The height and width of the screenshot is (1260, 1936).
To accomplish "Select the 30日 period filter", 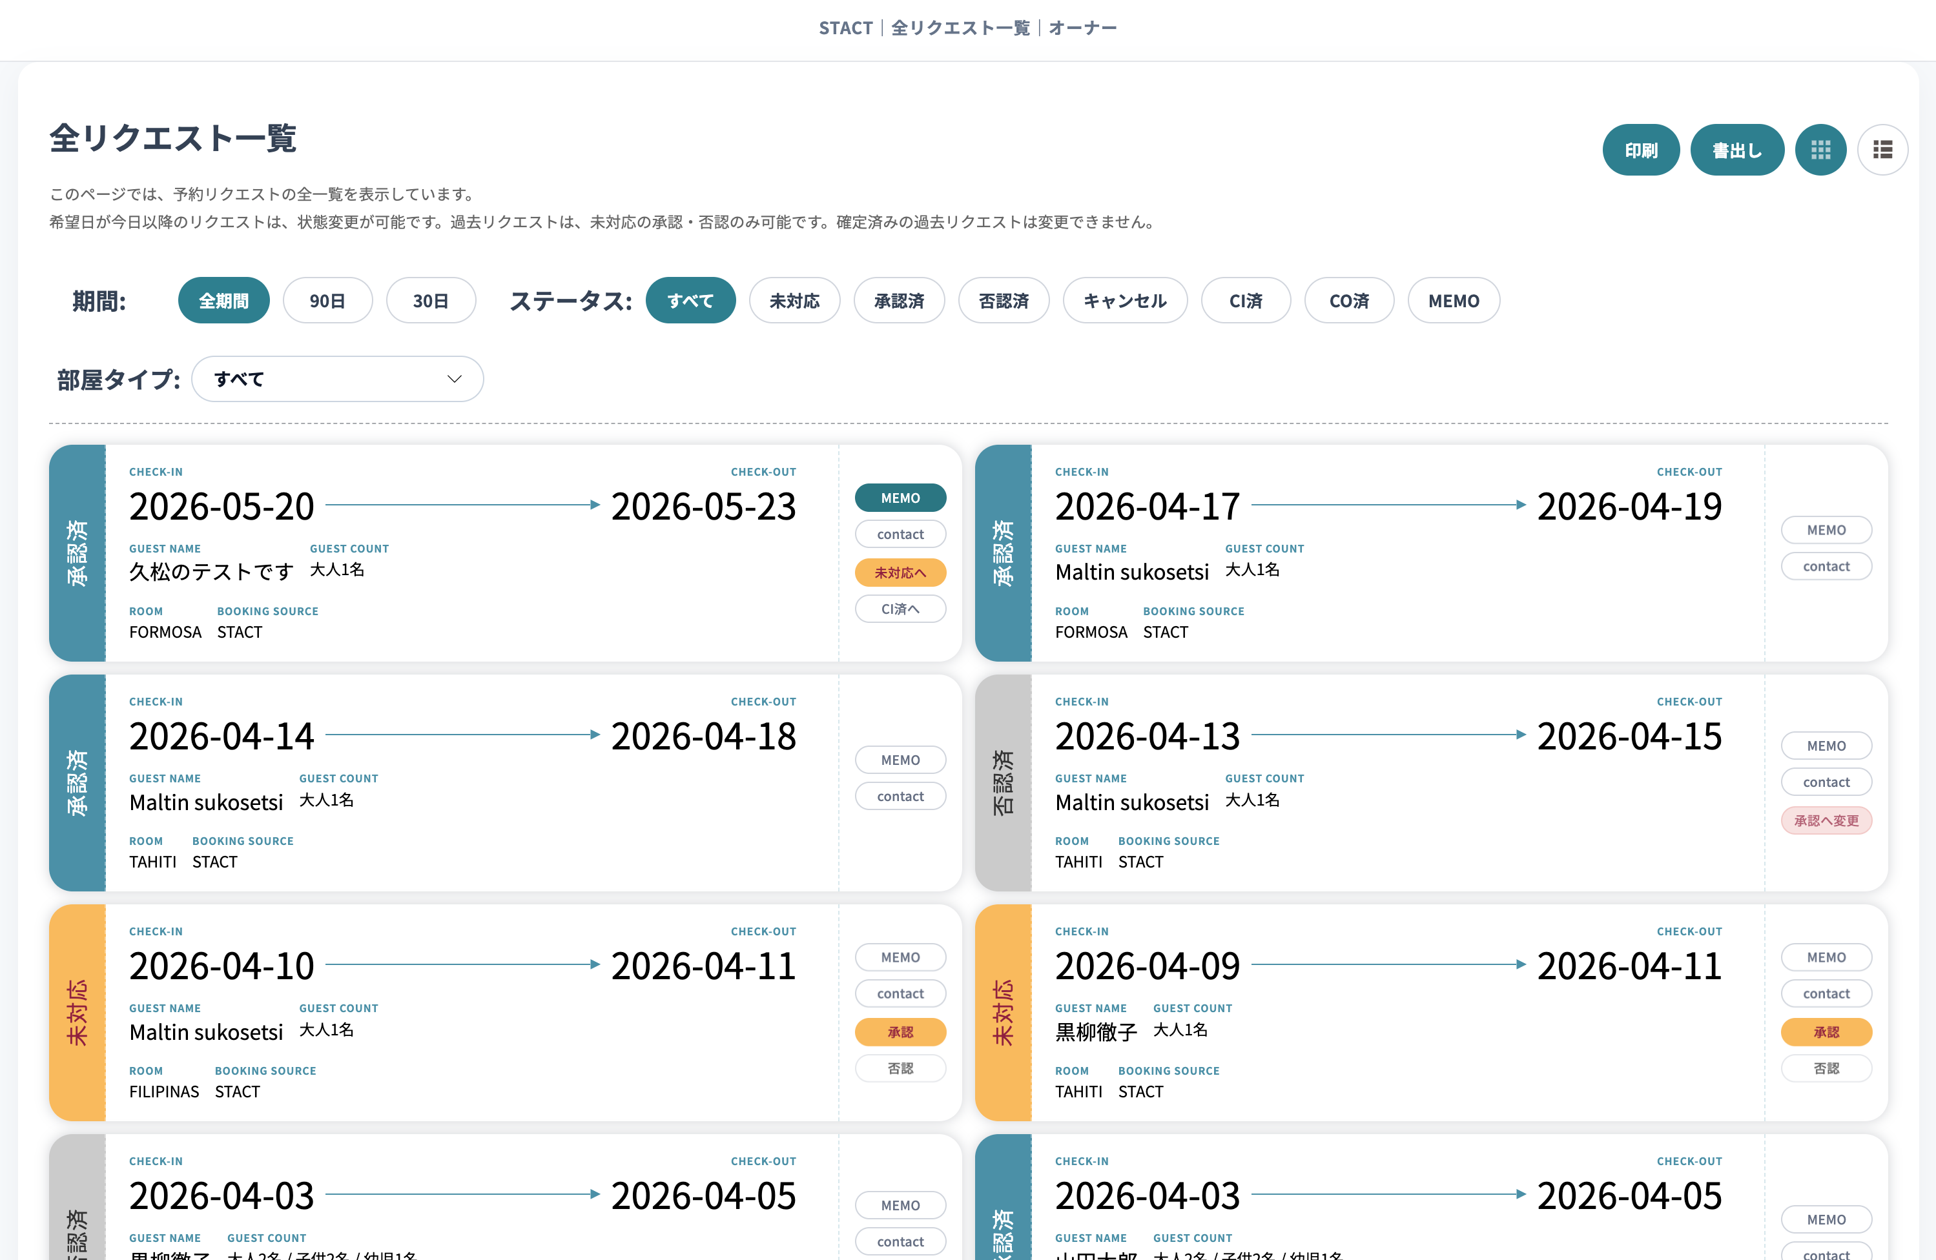I will [431, 301].
